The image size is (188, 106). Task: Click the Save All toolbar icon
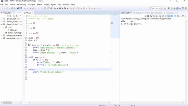click(14, 8)
